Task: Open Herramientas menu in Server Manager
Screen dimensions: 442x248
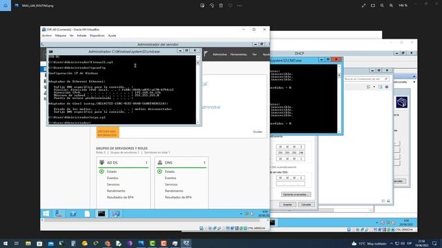Action: [x=238, y=54]
